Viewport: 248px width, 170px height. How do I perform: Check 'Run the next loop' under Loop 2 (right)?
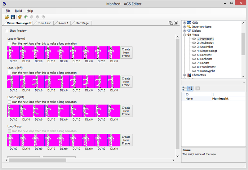click(9, 102)
